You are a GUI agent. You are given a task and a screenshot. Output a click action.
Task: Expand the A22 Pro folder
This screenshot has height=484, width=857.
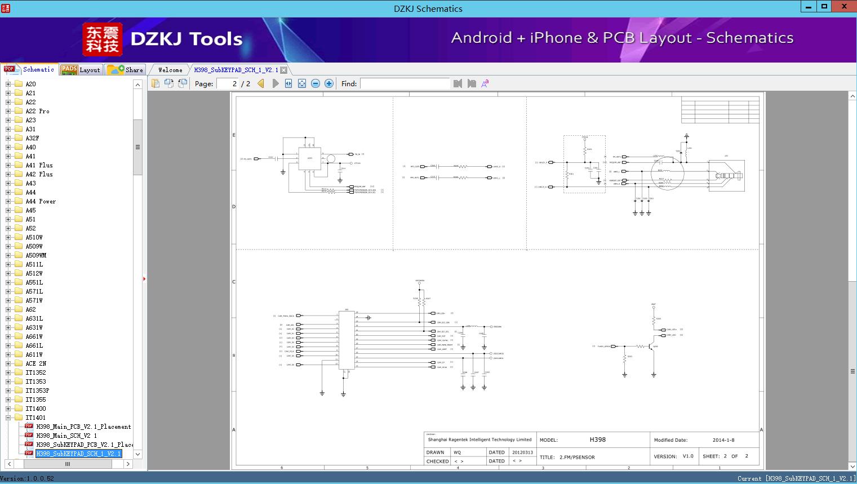pos(8,111)
